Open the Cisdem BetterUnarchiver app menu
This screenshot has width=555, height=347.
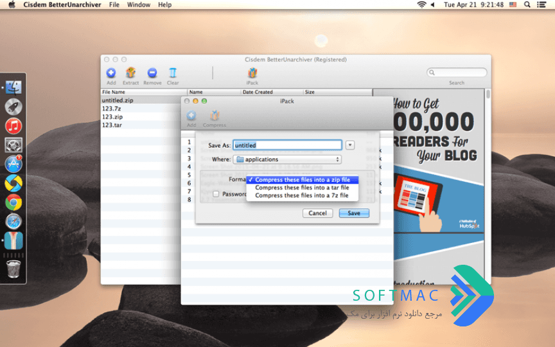pyautogui.click(x=62, y=4)
